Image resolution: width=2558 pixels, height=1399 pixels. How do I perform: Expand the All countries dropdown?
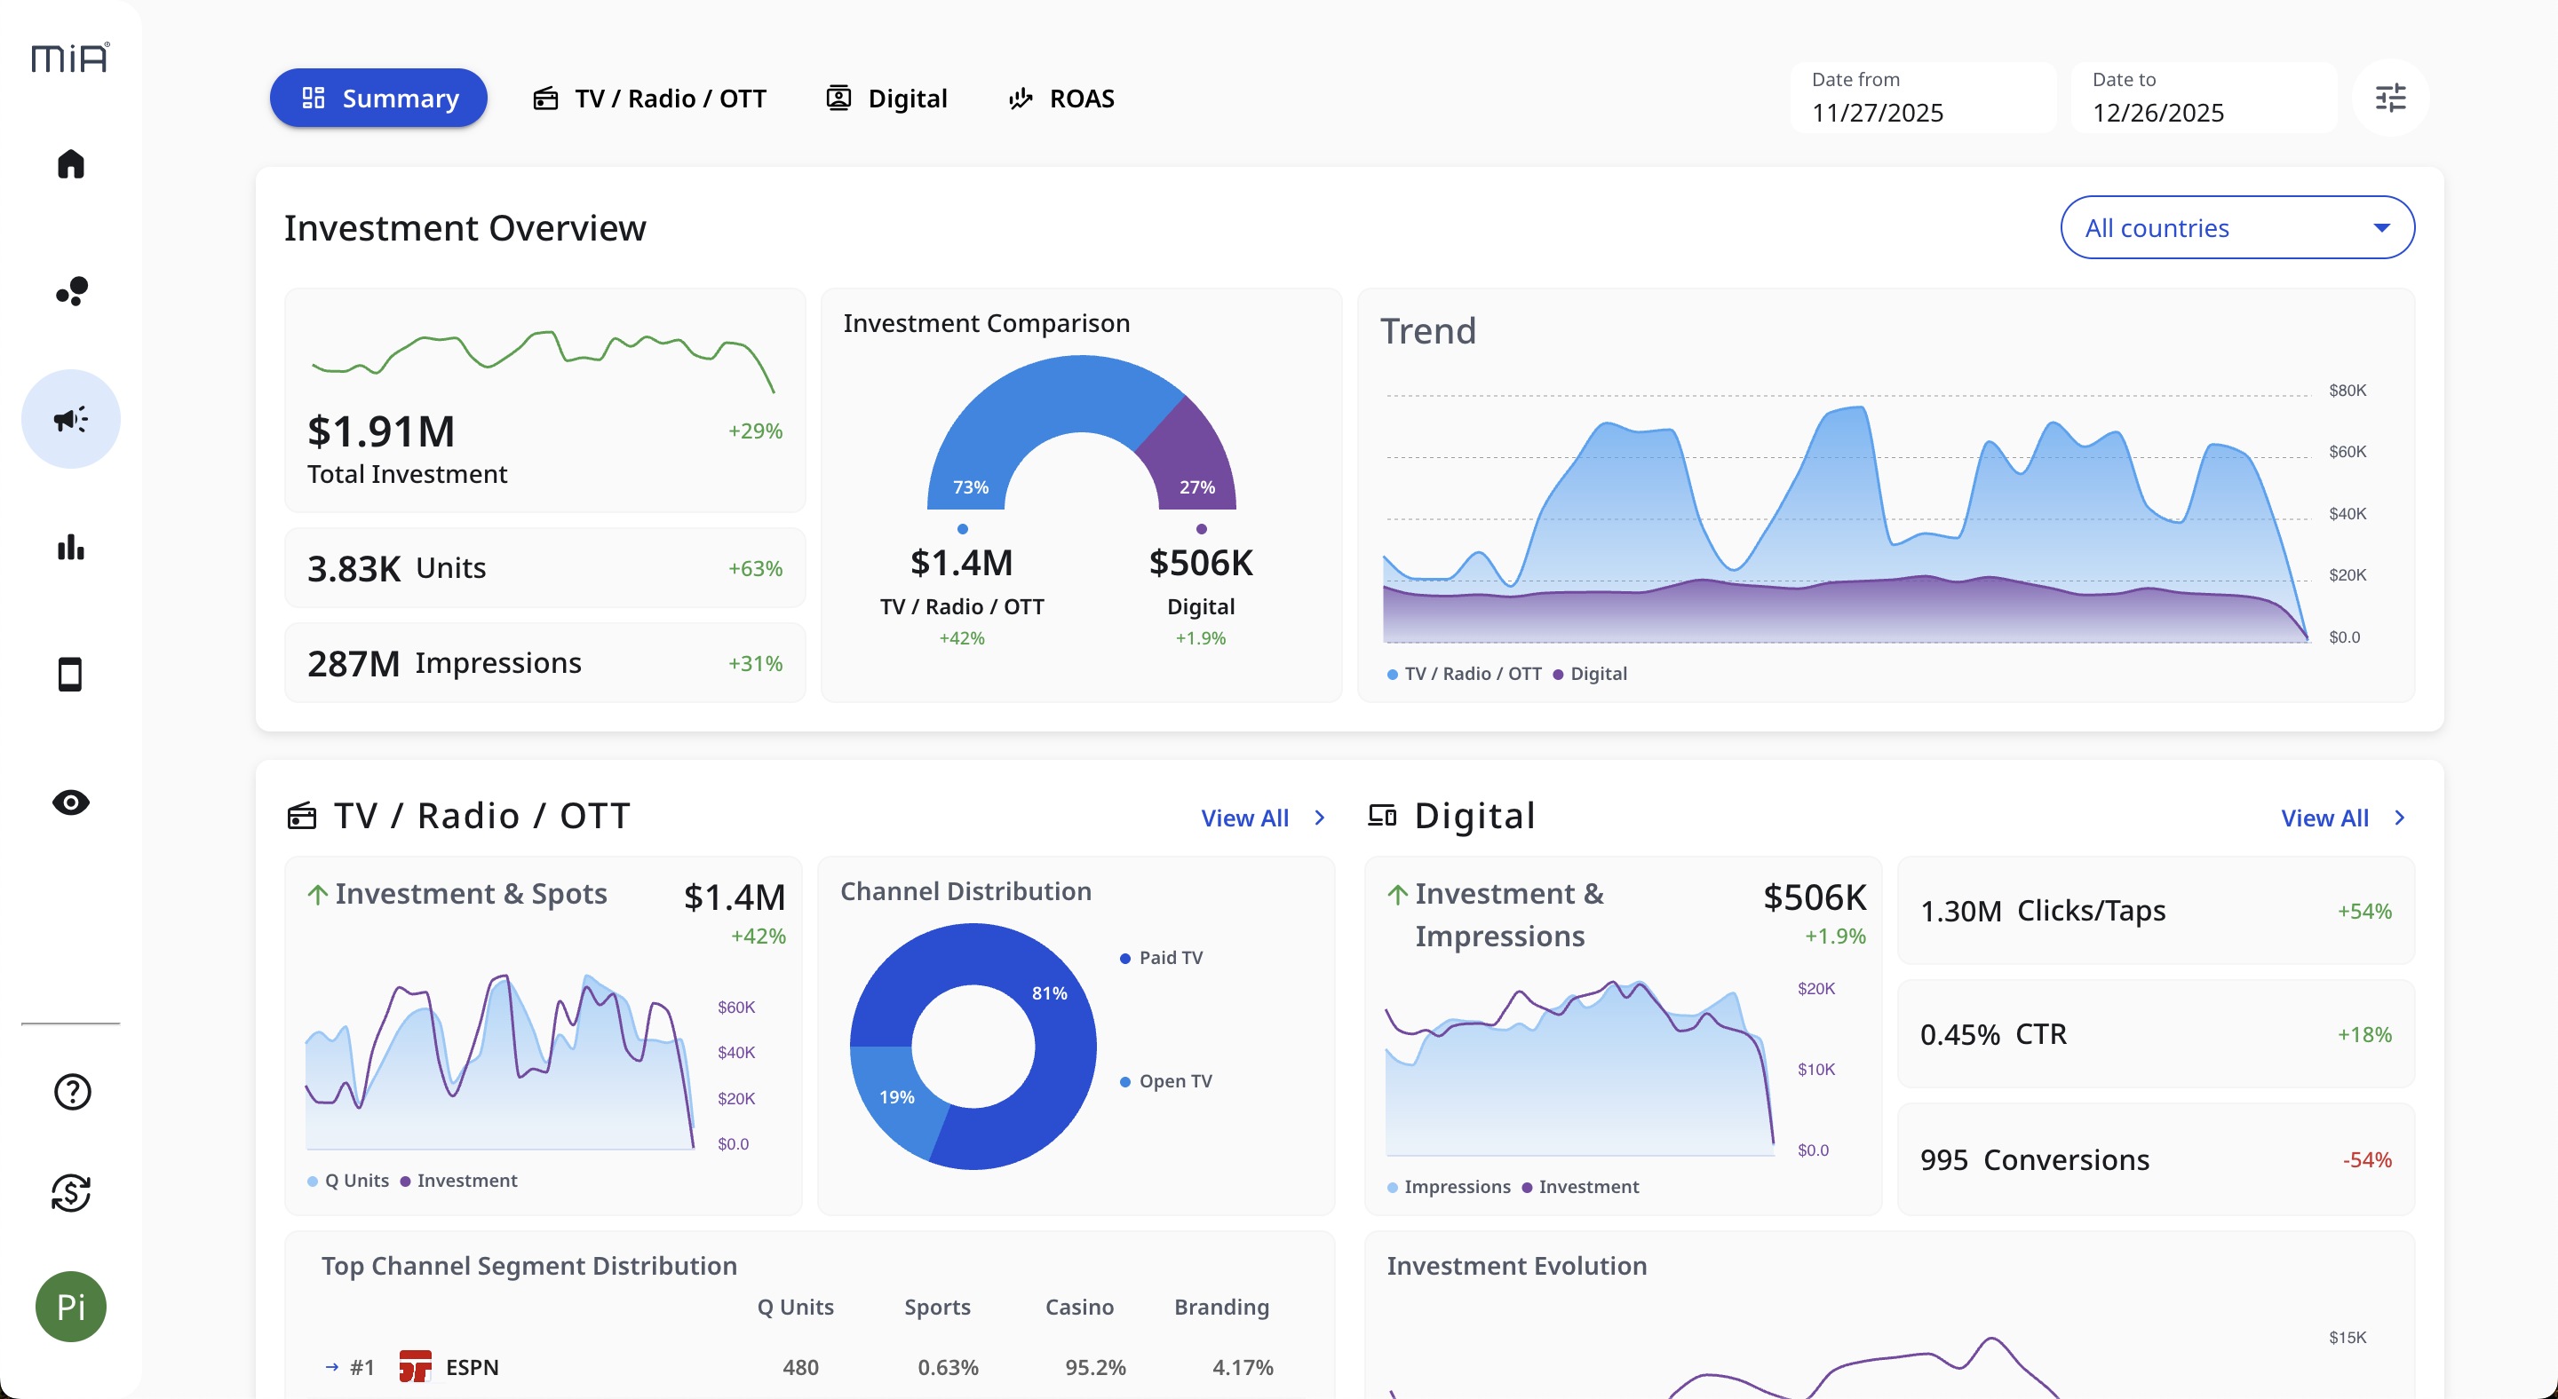point(2236,227)
